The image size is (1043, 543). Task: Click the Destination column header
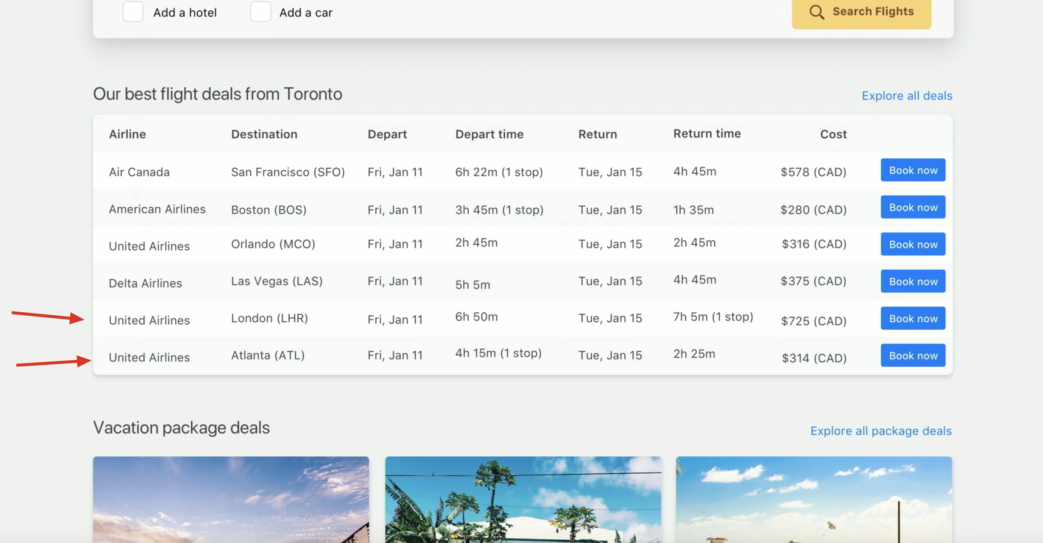(x=264, y=134)
